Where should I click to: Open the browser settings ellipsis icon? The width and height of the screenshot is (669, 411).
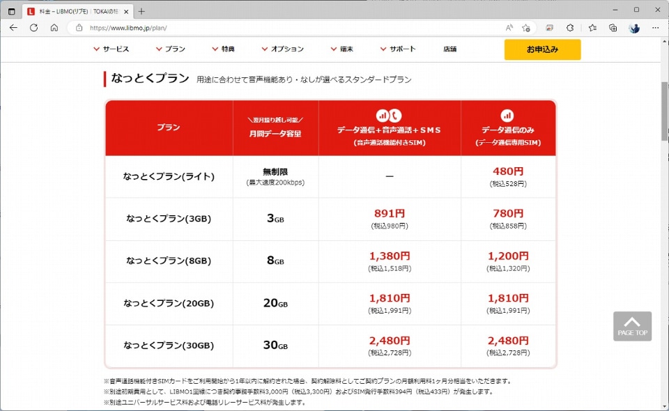654,28
